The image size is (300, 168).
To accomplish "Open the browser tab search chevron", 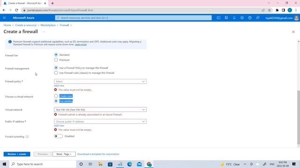I will click(269, 3).
